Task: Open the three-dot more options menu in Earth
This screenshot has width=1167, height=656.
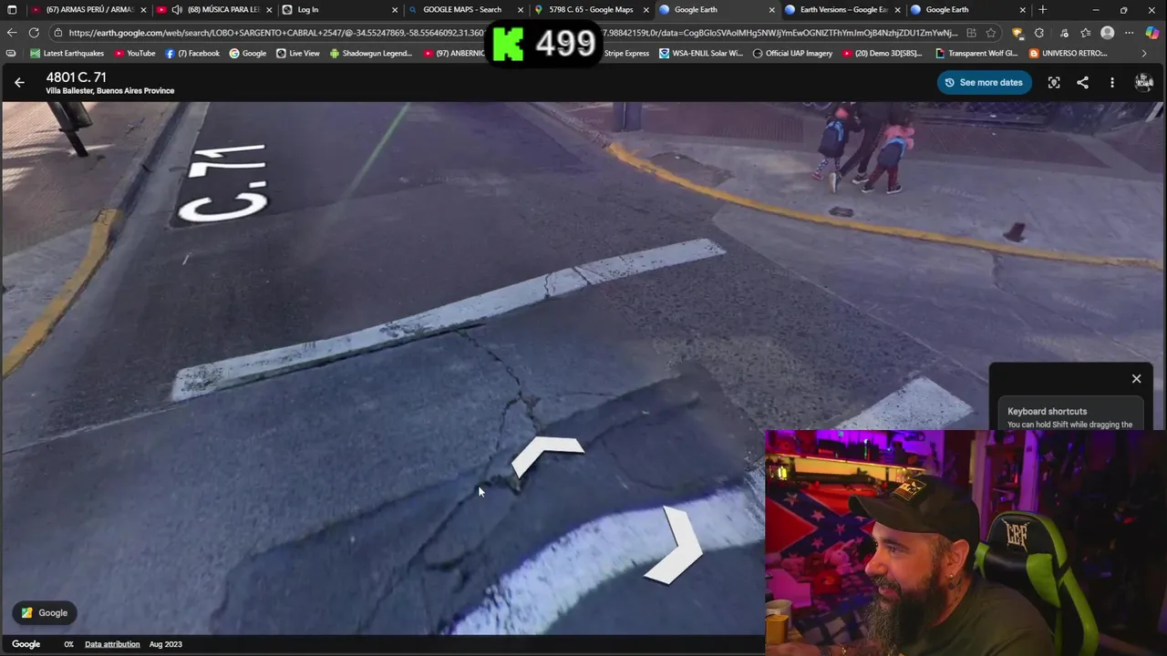Action: [x=1111, y=82]
